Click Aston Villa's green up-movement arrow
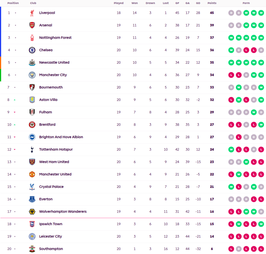Image resolution: width=266 pixels, height=254 pixels. click(15, 100)
